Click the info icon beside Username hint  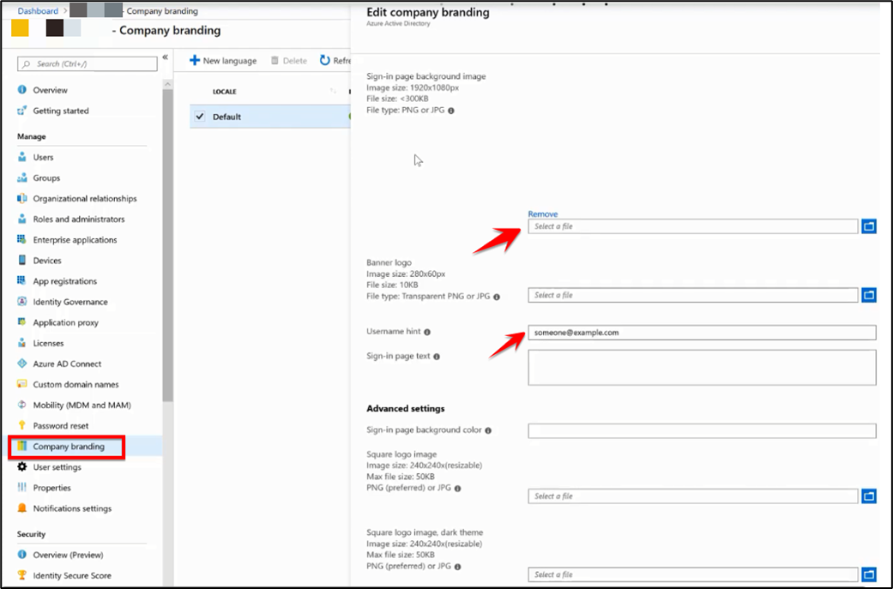tap(429, 332)
